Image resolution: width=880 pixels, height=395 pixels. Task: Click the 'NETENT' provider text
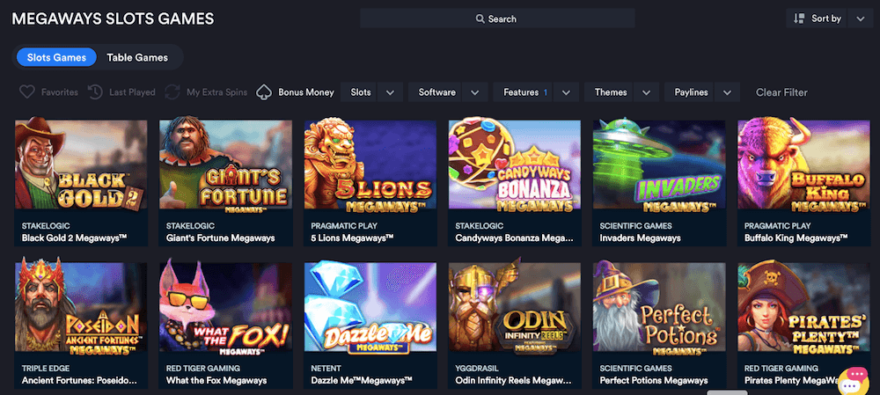pyautogui.click(x=326, y=369)
